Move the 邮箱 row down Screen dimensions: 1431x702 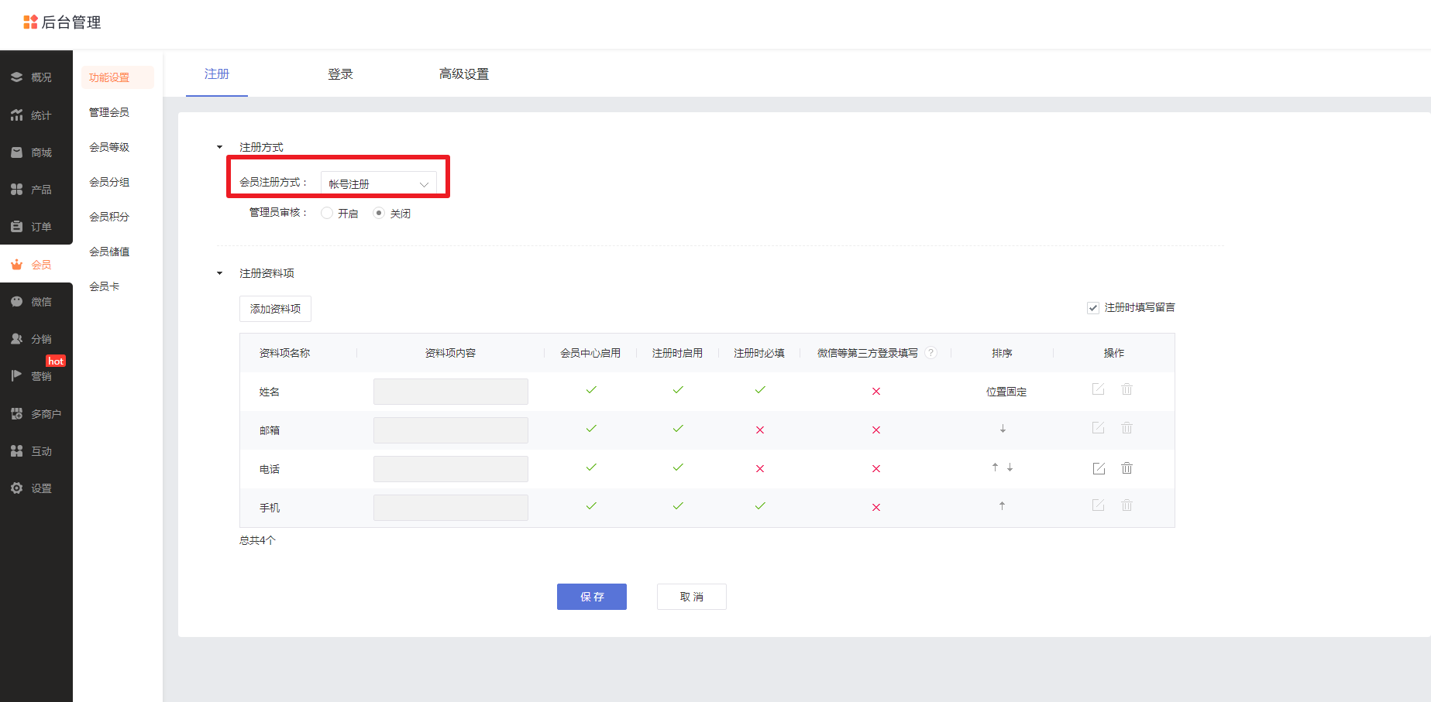coord(1003,429)
